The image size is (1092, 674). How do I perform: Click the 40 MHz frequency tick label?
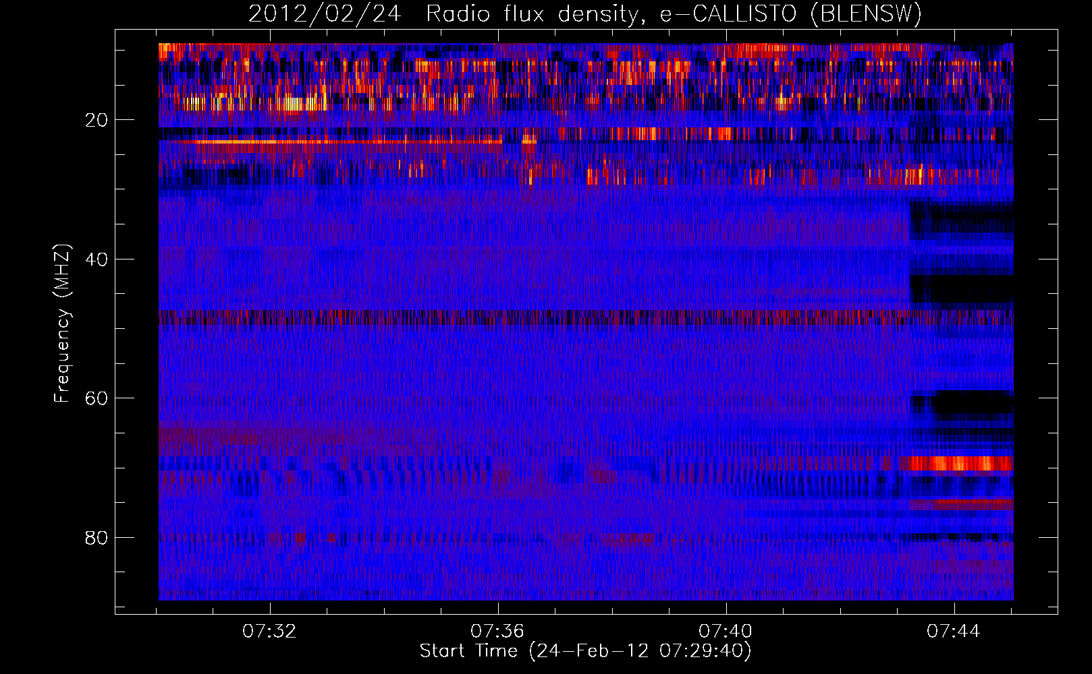(x=97, y=259)
